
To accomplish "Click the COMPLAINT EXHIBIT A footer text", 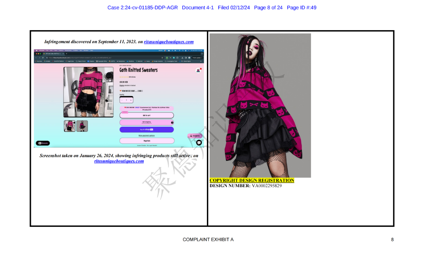I will pyautogui.click(x=208, y=239).
